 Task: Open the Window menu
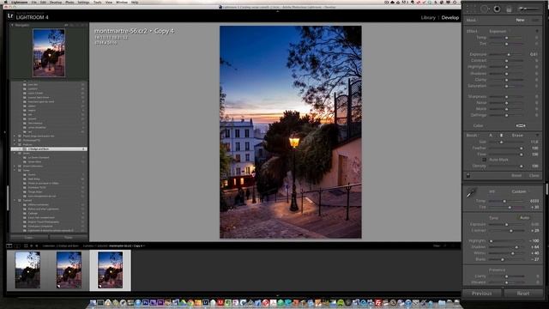122,2
